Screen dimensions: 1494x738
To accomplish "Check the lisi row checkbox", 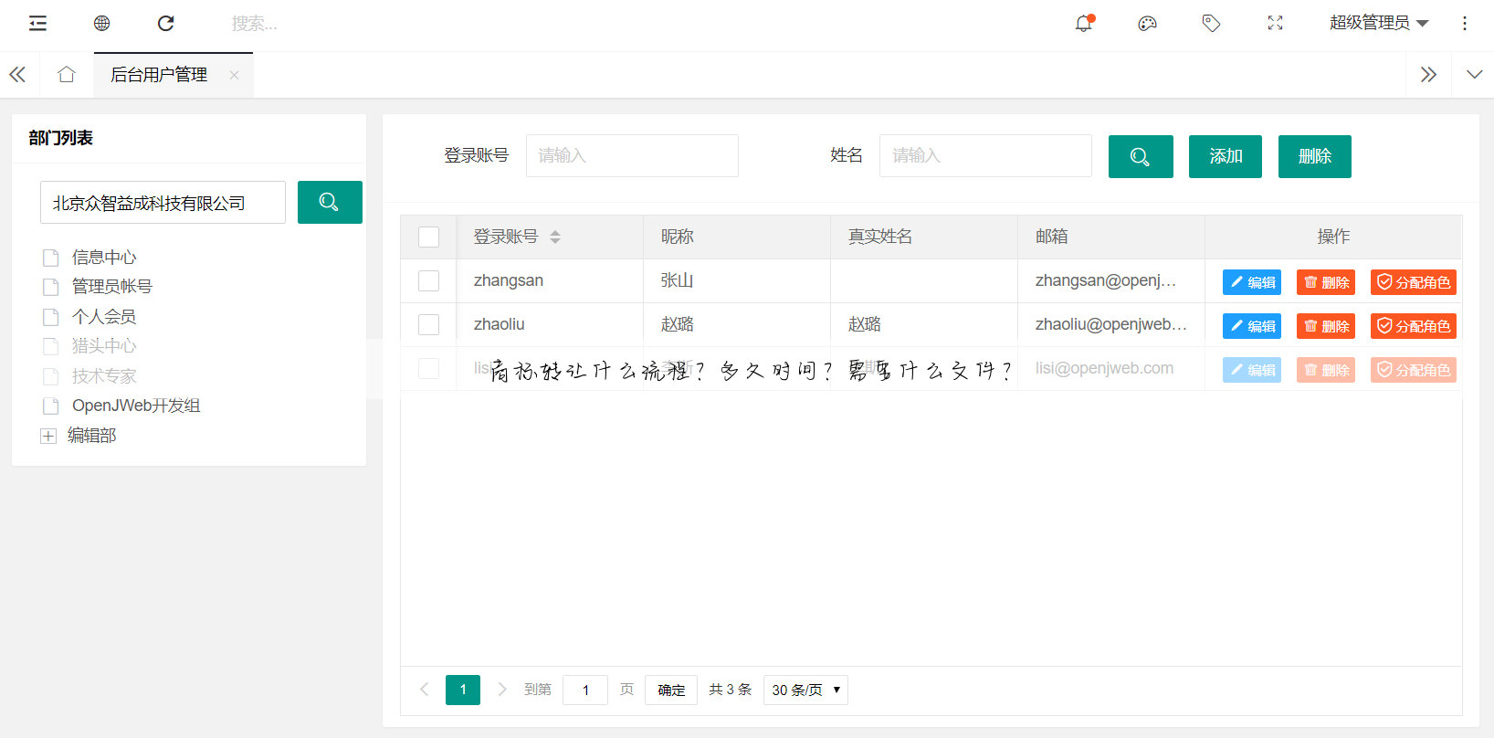I will click(428, 368).
